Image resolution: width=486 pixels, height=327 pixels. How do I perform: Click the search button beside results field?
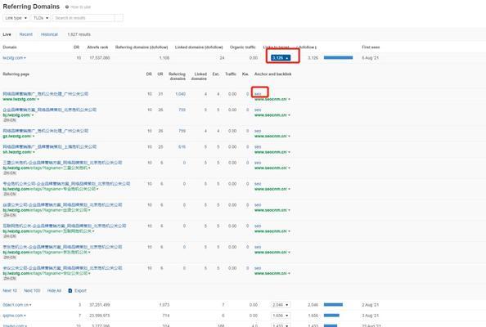click(119, 18)
